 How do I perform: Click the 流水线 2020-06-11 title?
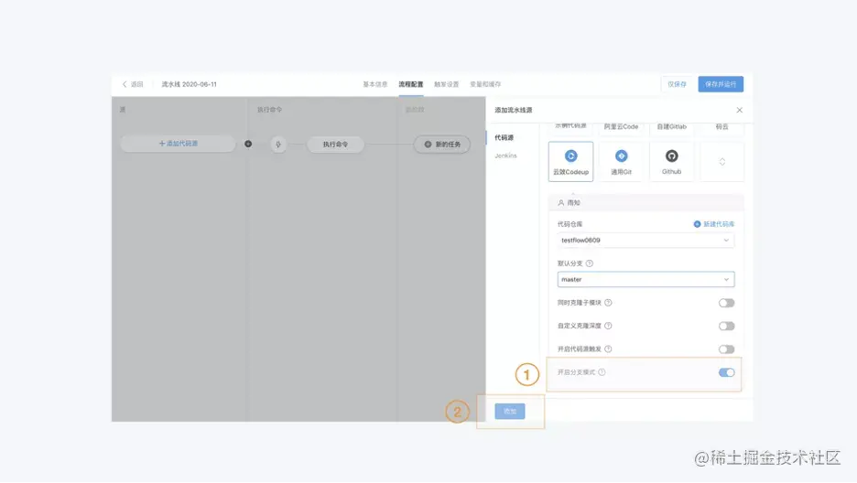click(x=190, y=84)
